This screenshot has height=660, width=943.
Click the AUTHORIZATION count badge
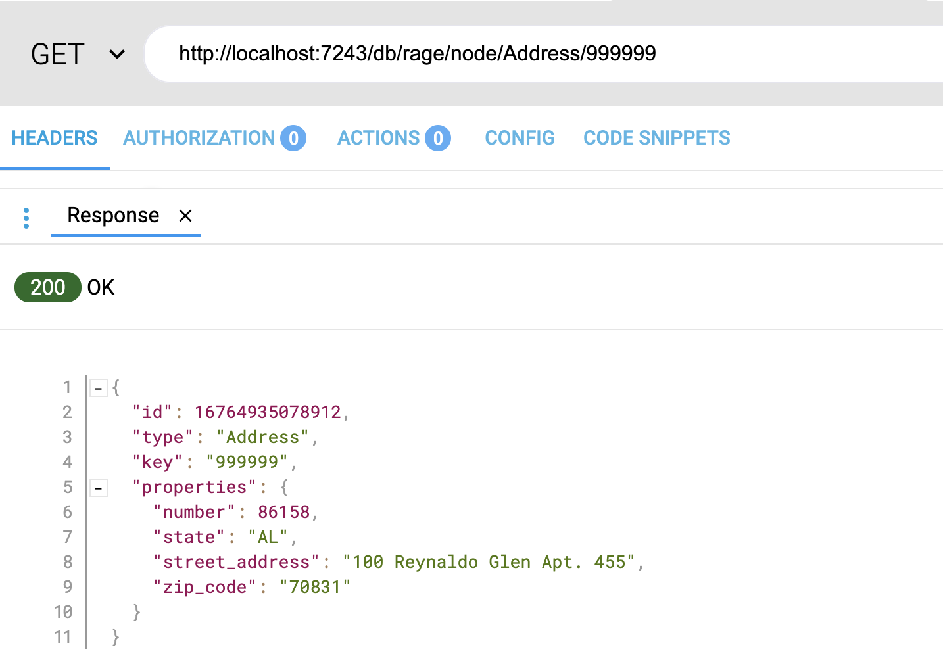click(x=293, y=138)
